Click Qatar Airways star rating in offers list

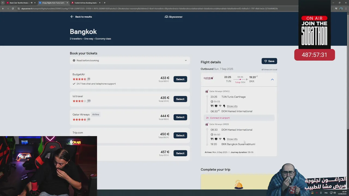tap(79, 120)
